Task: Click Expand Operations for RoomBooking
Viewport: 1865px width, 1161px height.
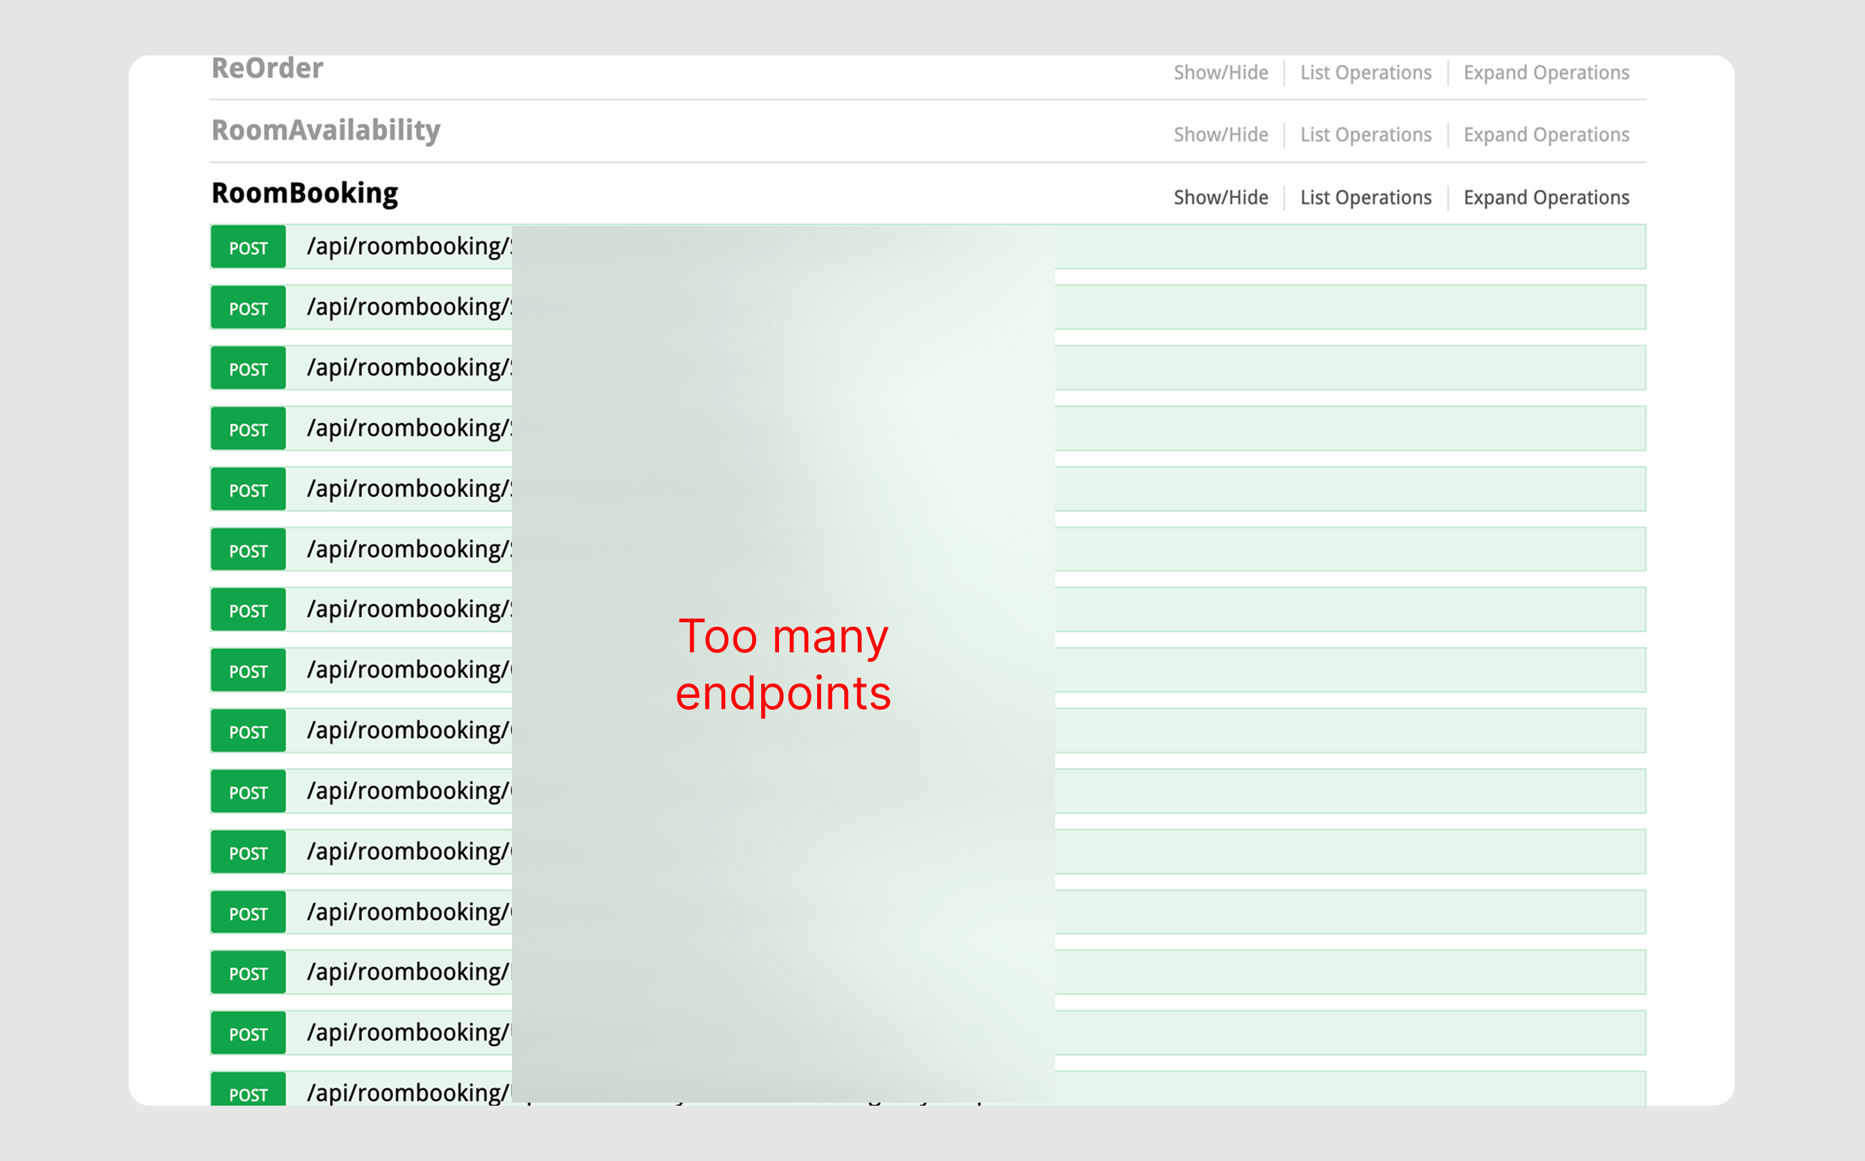Action: point(1545,198)
